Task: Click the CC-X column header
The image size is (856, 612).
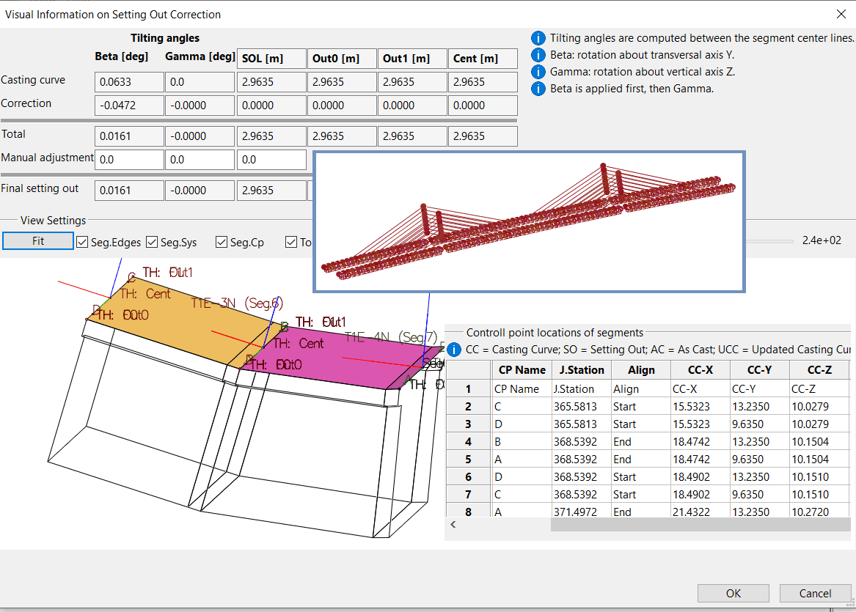Action: point(699,370)
